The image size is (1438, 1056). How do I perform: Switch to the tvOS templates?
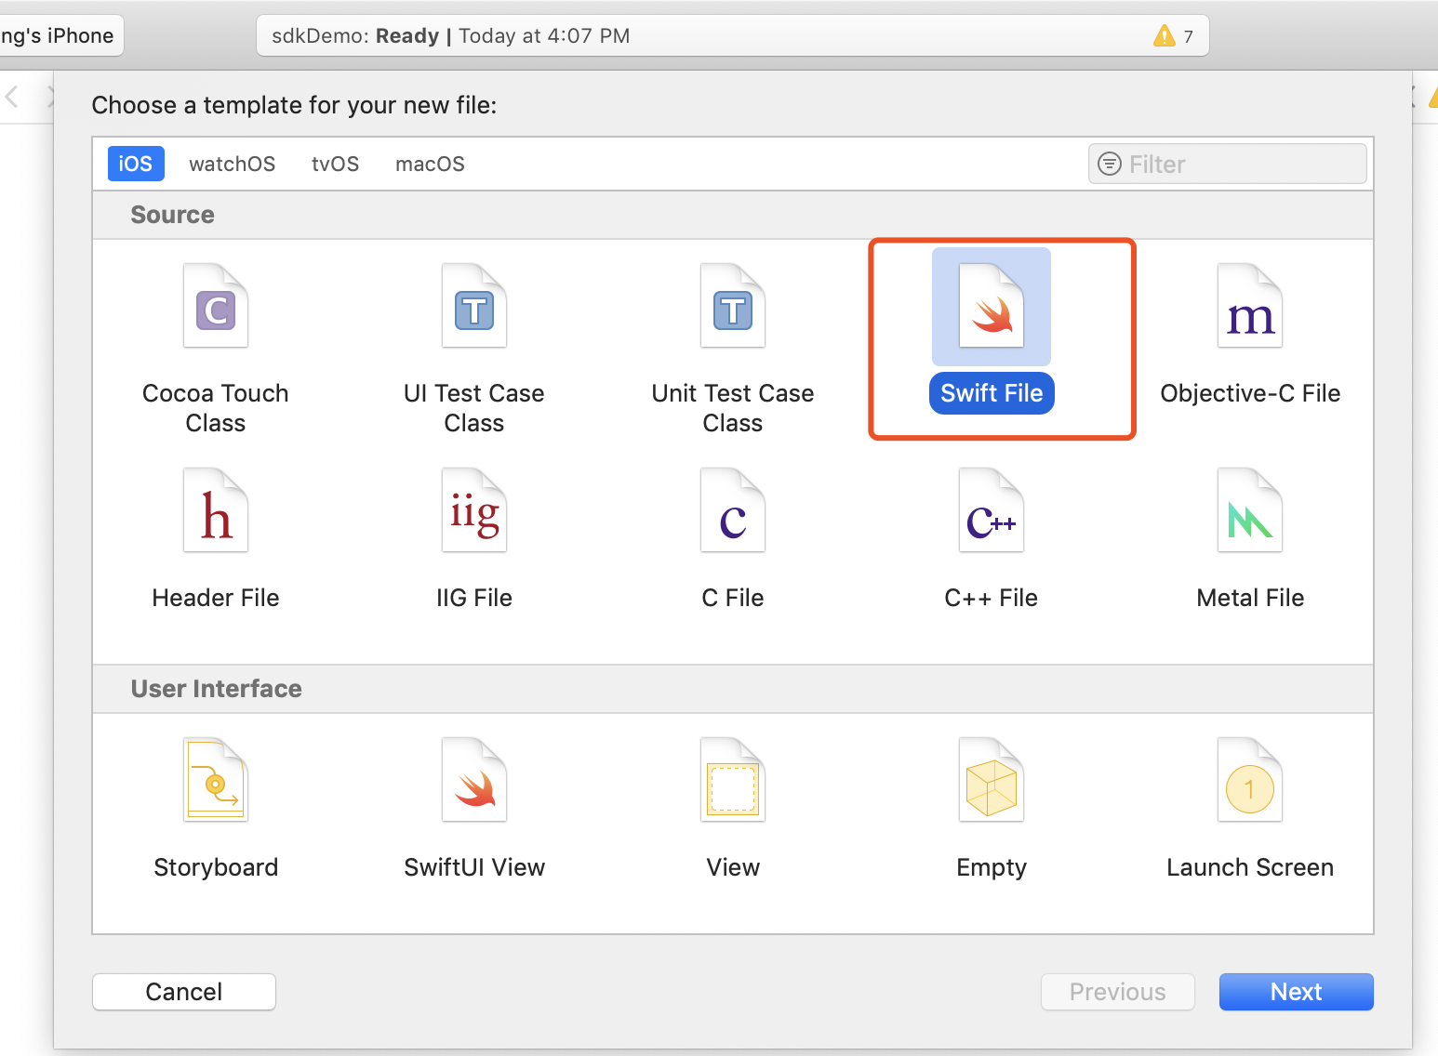[x=335, y=164]
